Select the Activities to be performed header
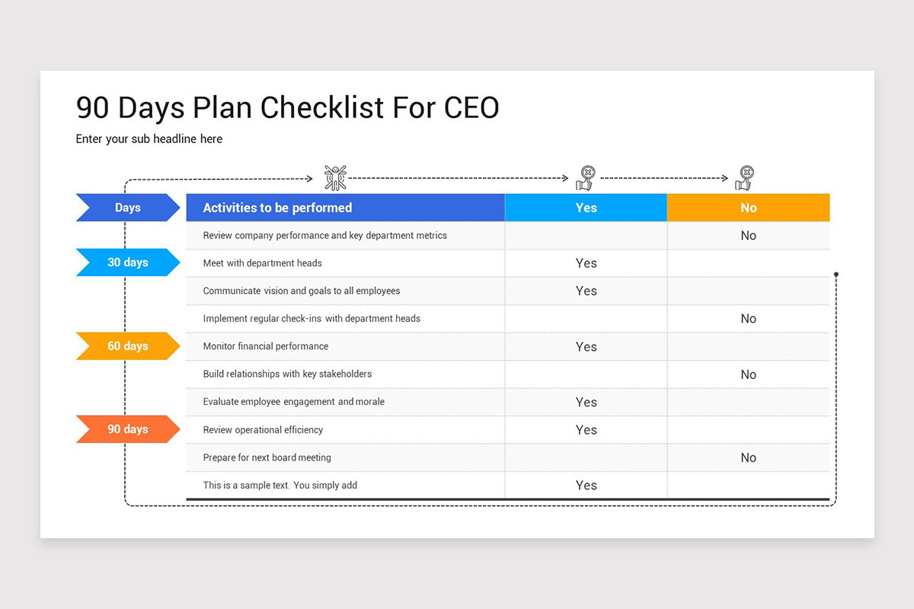The width and height of the screenshot is (914, 609). 277,208
